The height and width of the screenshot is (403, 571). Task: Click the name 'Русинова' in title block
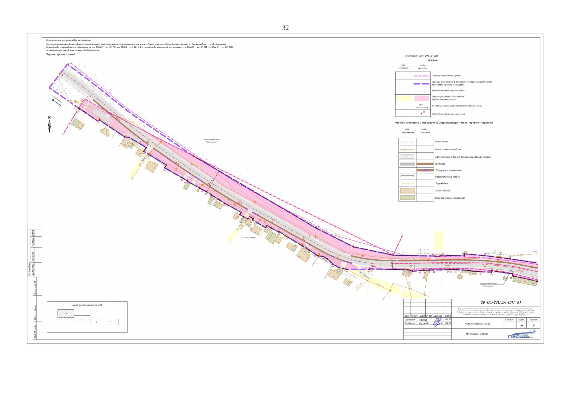pos(424,323)
